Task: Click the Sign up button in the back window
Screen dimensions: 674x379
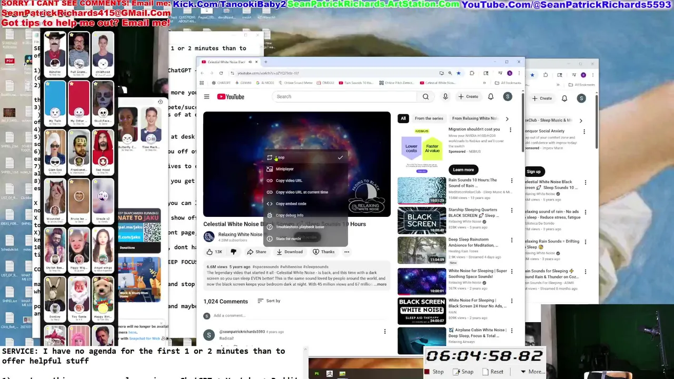Action: pos(533,172)
